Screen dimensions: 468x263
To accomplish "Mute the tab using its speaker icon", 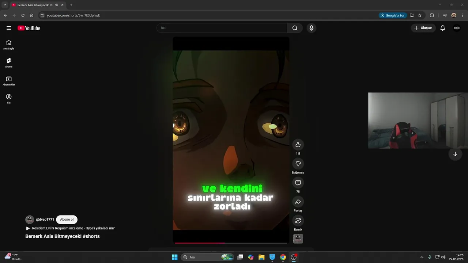I will (x=56, y=5).
